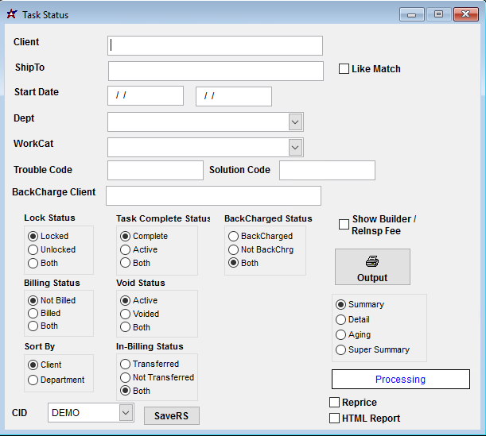Click into the Client text field
This screenshot has width=486, height=436.
[215, 46]
